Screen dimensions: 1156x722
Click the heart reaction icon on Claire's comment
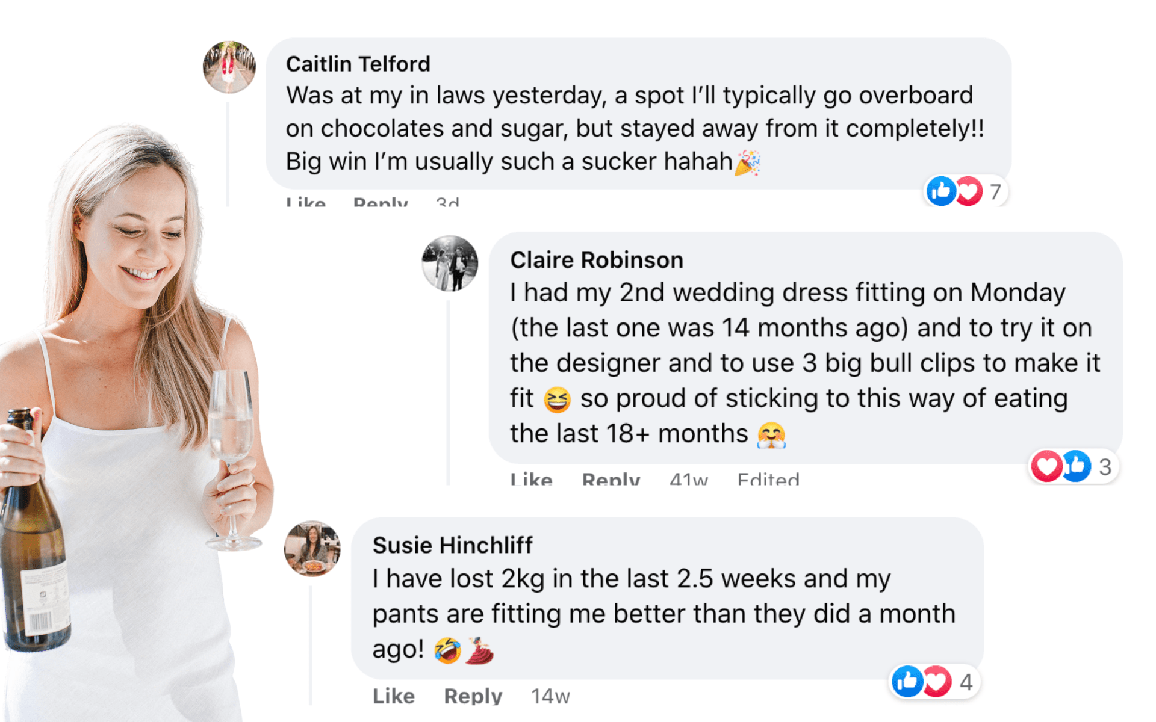click(1046, 466)
